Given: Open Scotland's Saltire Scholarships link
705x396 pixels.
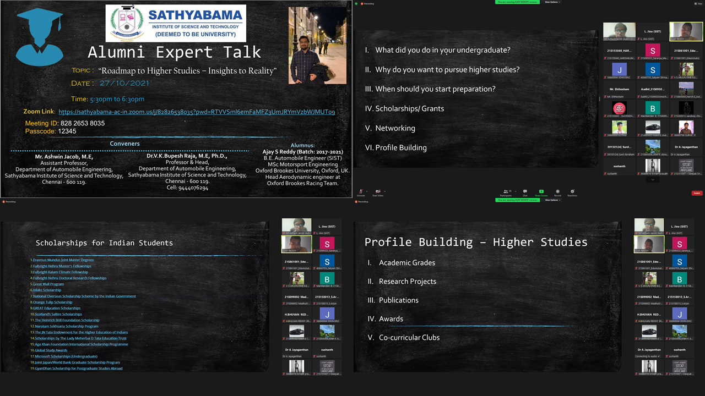Looking at the screenshot, I should [58, 314].
